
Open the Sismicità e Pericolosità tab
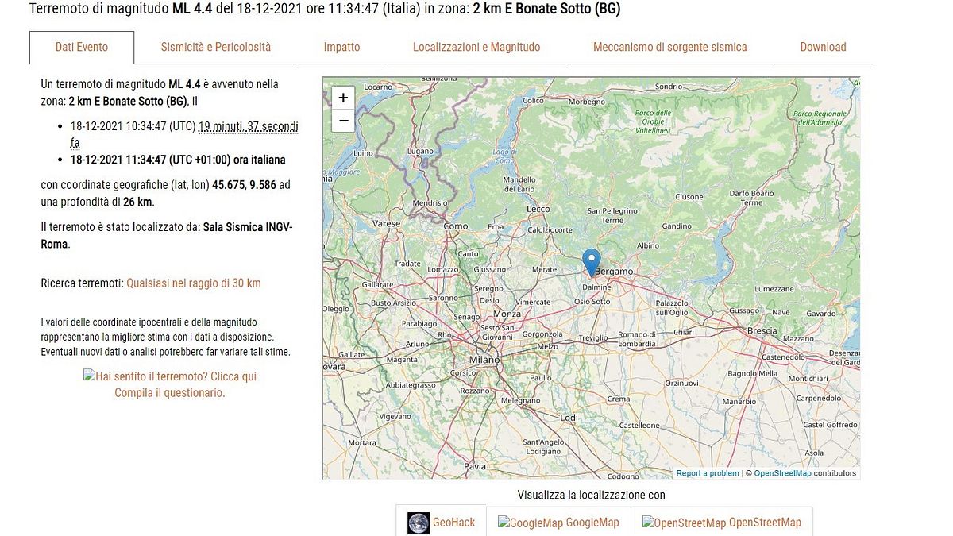[216, 47]
